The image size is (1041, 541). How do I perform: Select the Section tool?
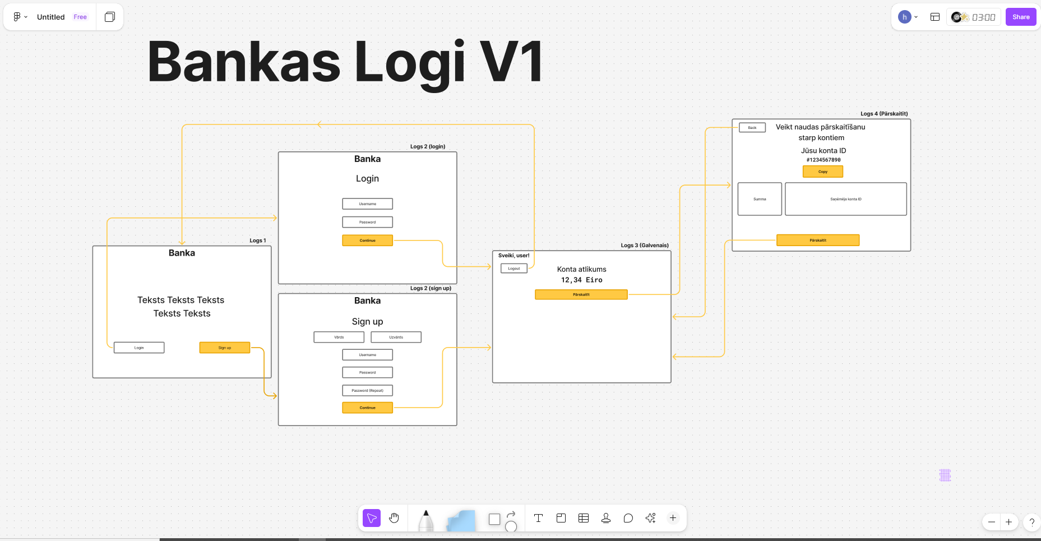(x=561, y=518)
